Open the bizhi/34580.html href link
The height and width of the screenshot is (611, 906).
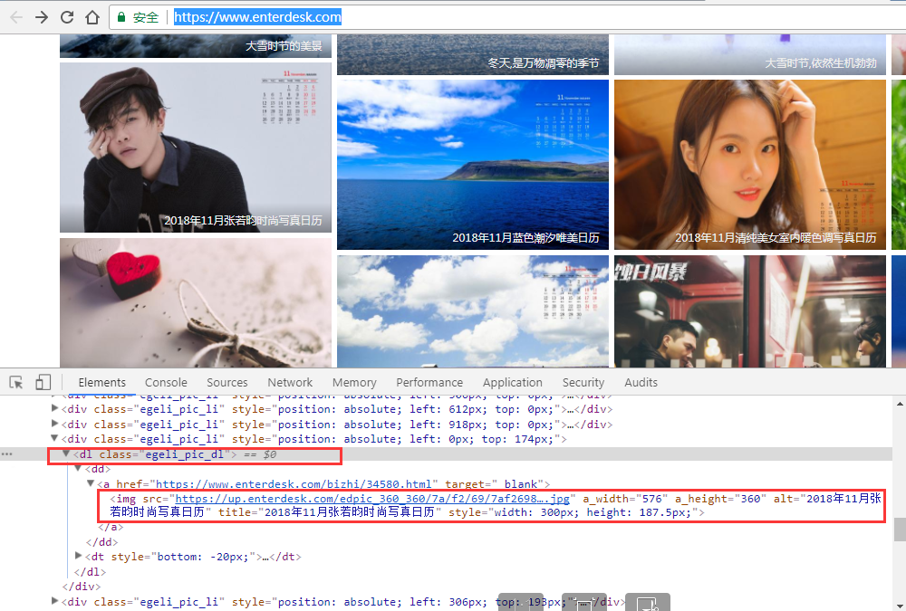tap(294, 484)
